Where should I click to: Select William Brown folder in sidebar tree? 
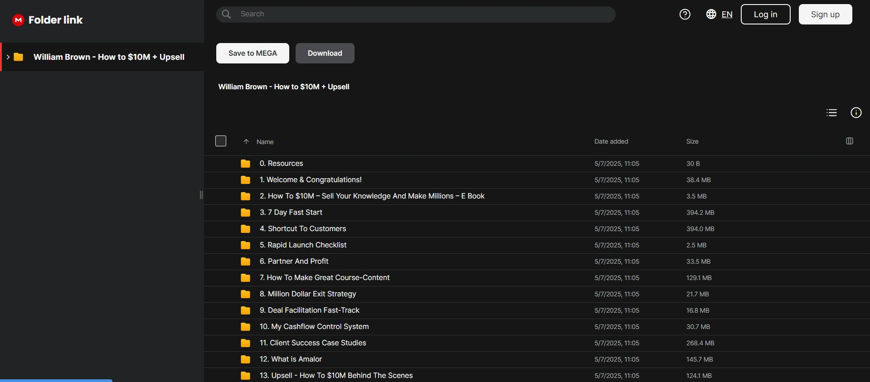point(102,57)
